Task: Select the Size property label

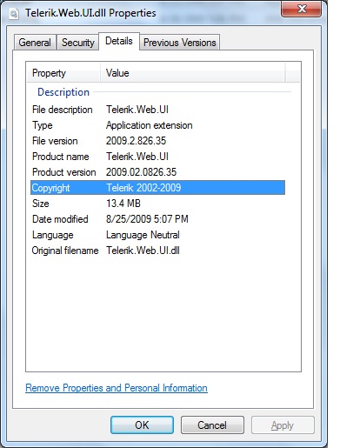Action: 41,204
